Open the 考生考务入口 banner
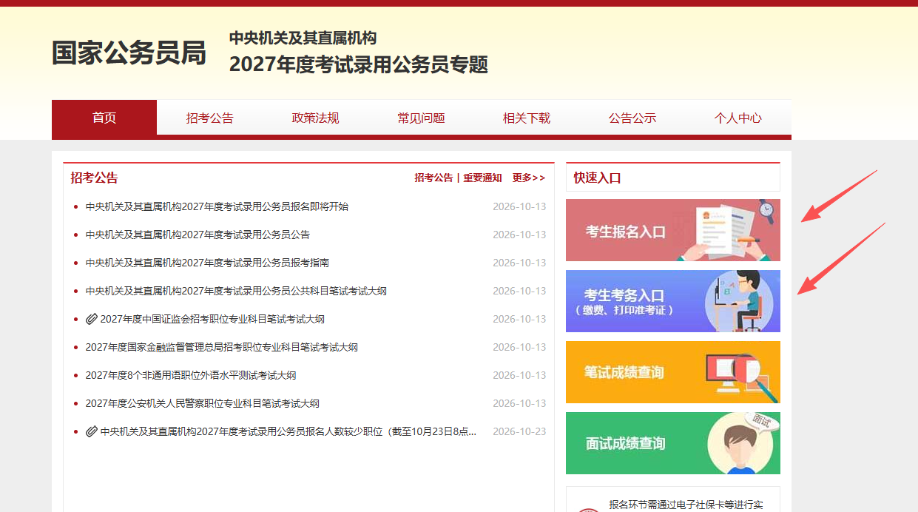 click(x=673, y=301)
